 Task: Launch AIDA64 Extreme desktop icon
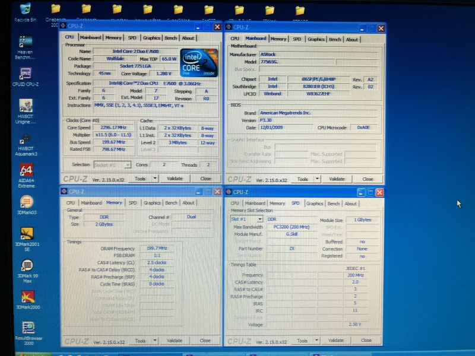tap(26, 176)
